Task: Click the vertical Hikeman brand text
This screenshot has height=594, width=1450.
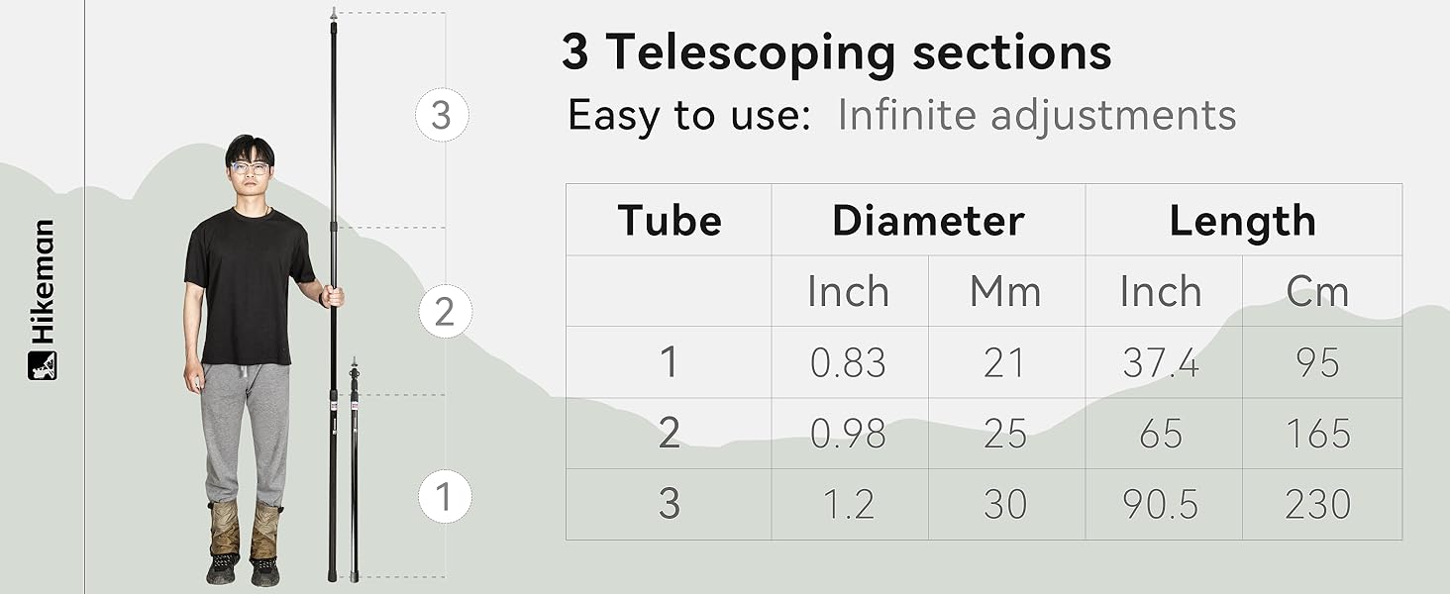Action: coord(43,282)
